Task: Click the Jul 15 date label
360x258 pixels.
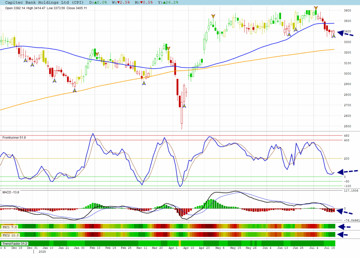Action: tap(329, 248)
